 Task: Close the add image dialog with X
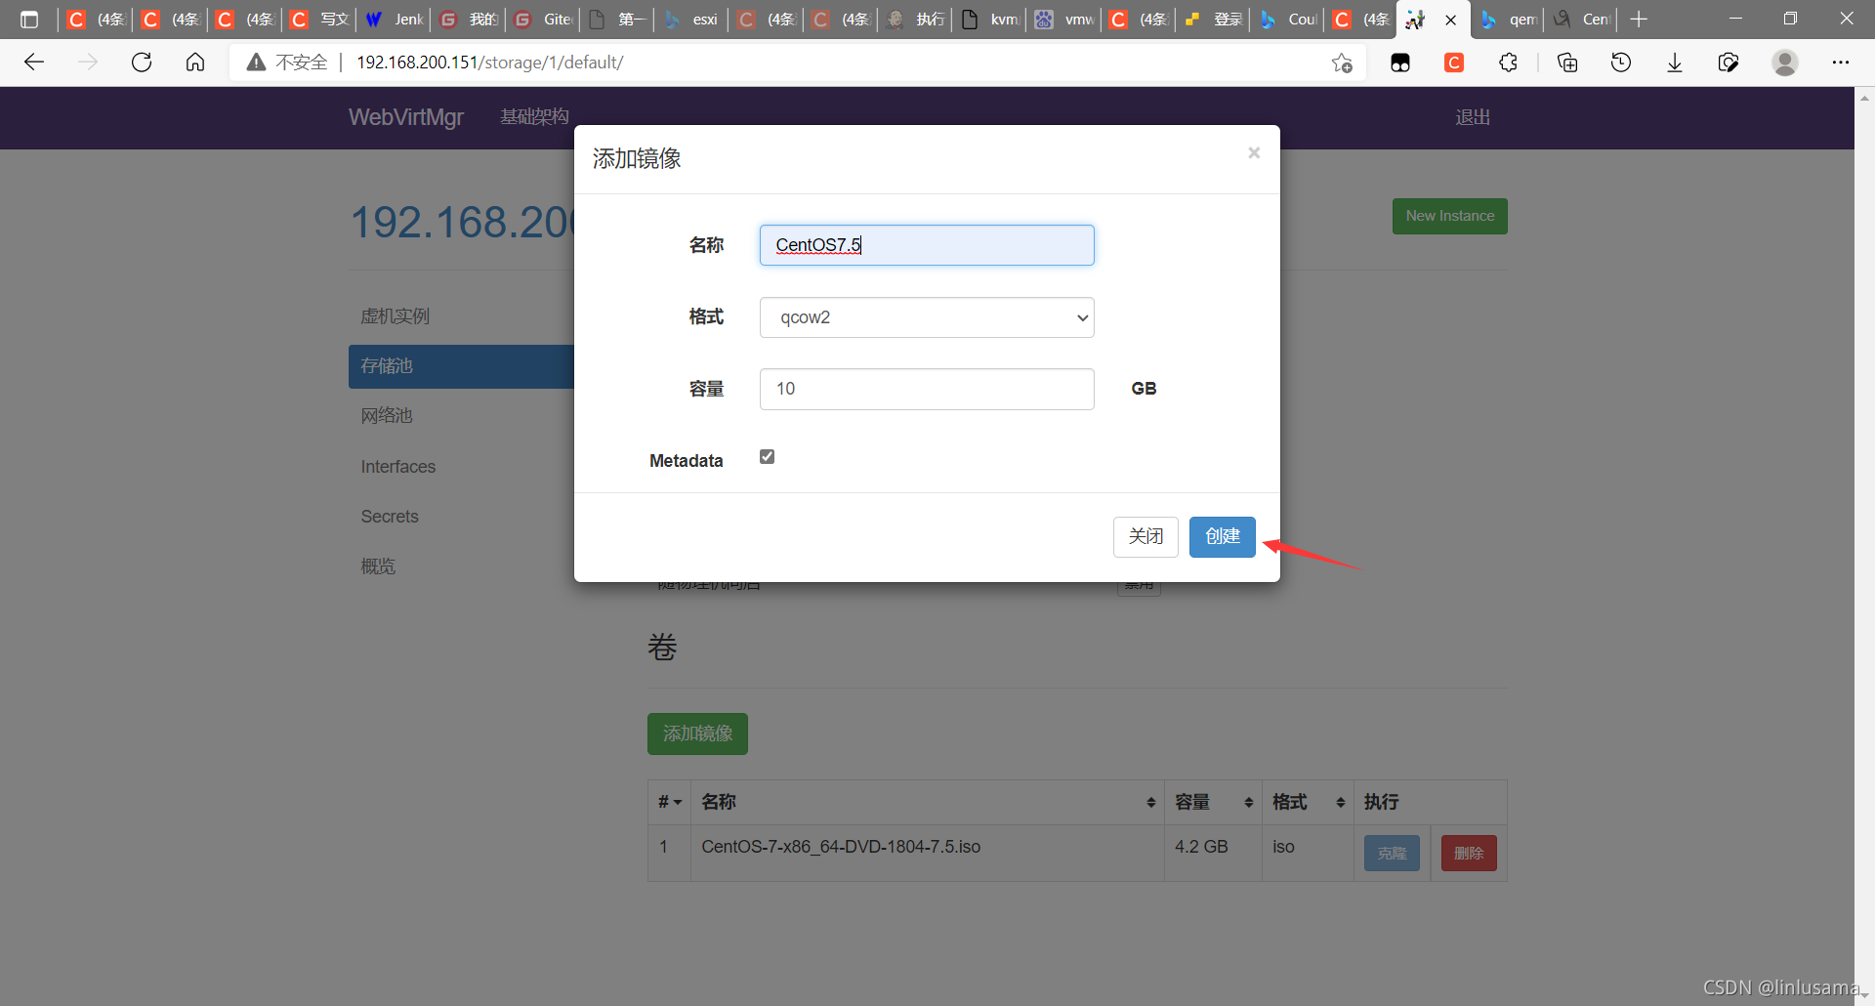point(1254,152)
